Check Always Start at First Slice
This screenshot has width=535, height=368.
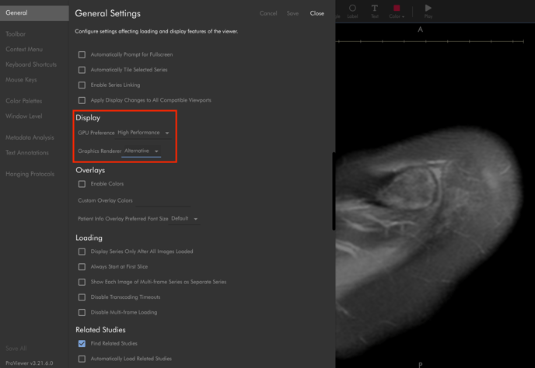(82, 267)
